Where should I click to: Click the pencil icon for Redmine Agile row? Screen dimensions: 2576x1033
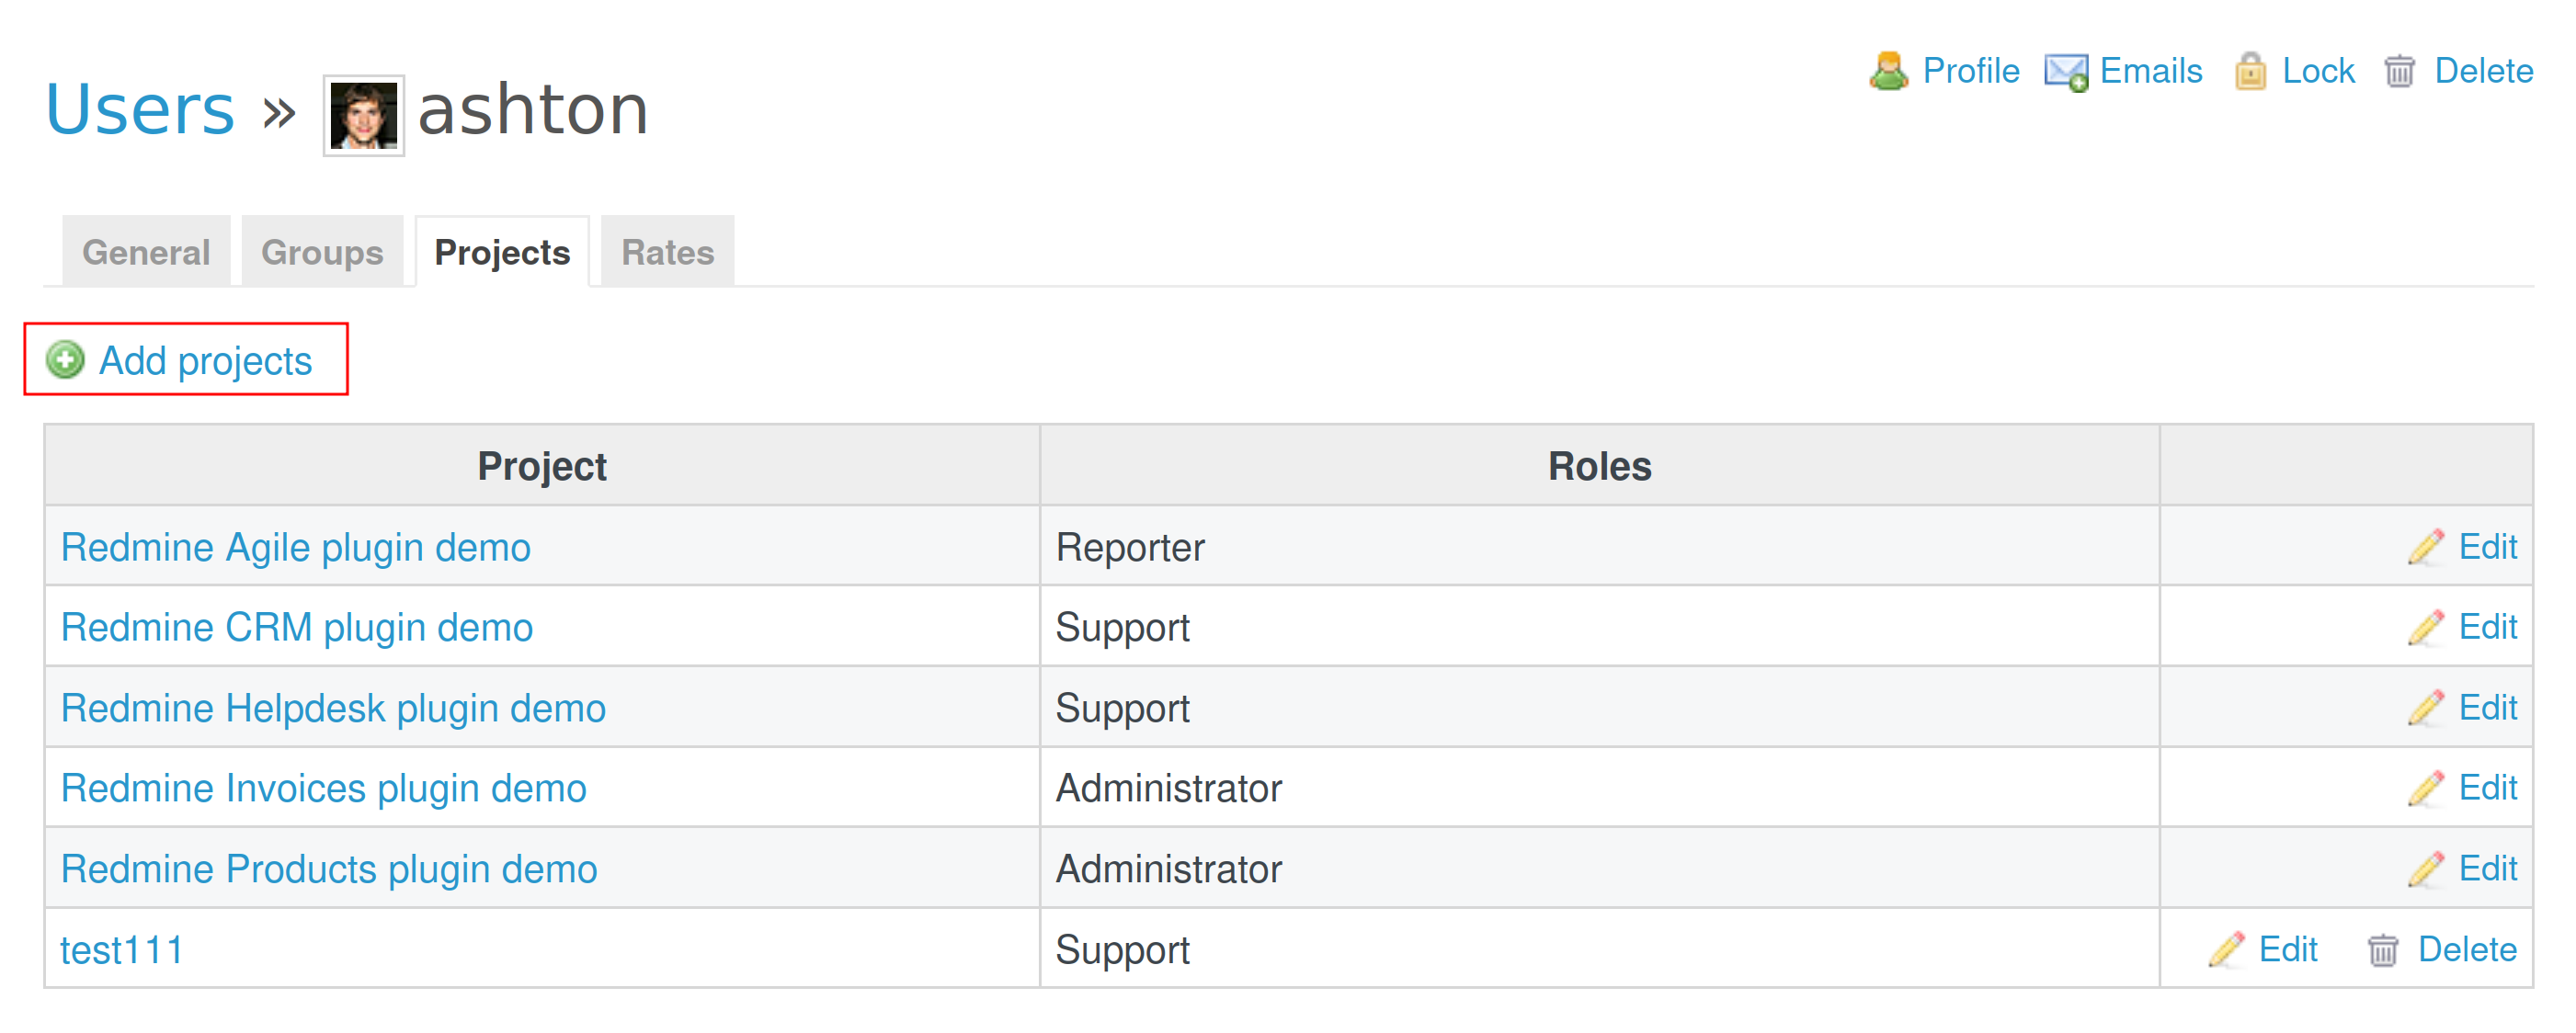tap(2426, 547)
